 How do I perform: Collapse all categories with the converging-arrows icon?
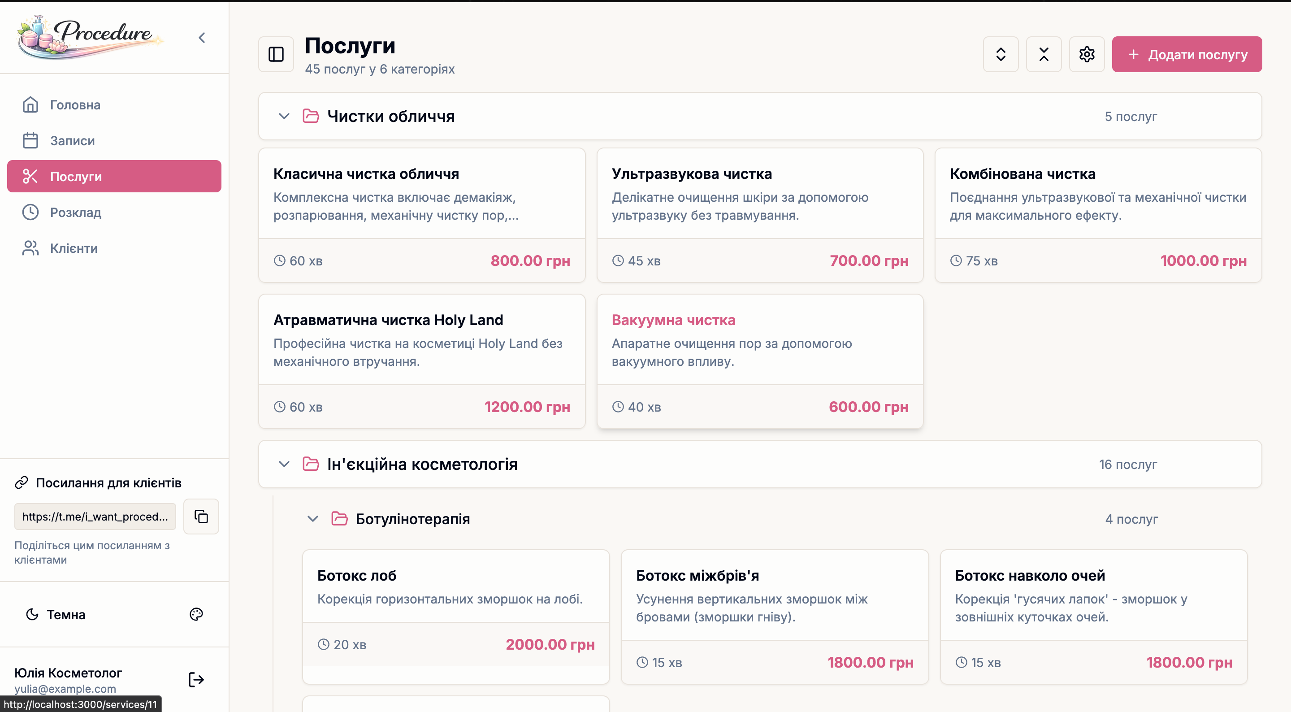pyautogui.click(x=1044, y=54)
